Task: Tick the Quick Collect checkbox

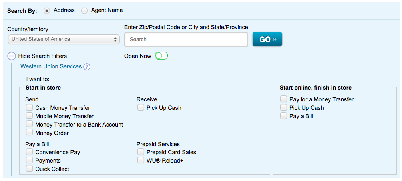Action: 29,169
